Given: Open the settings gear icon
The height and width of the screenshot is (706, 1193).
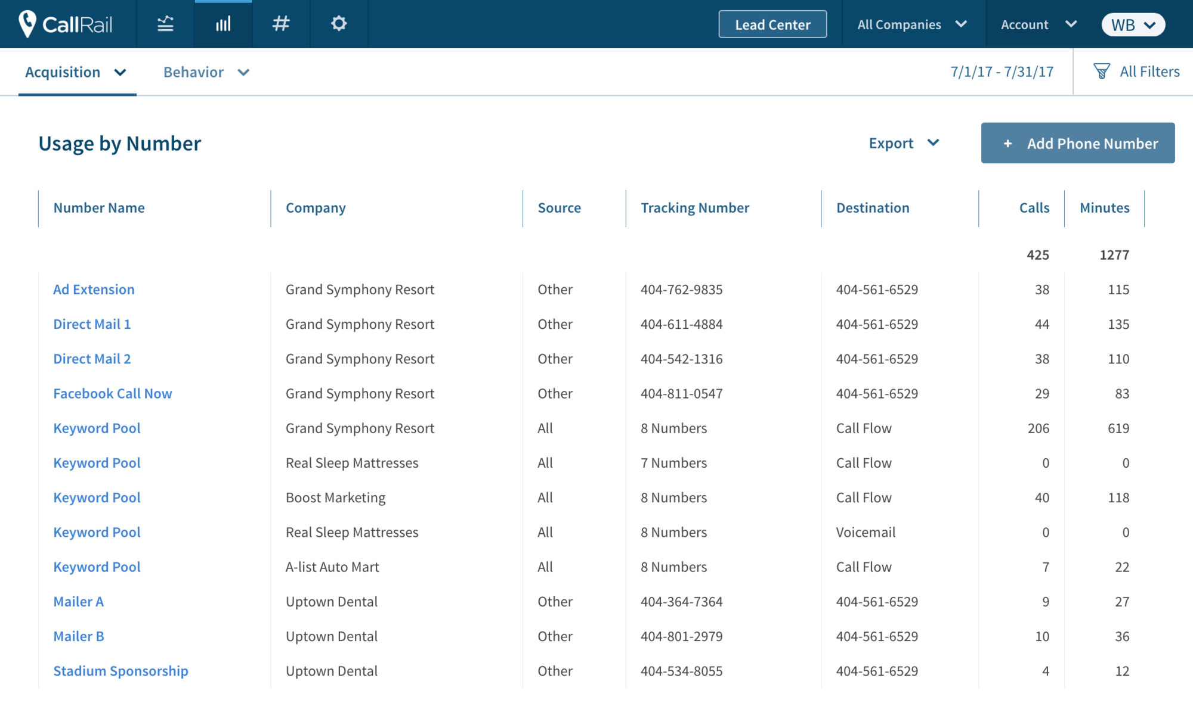Looking at the screenshot, I should click(x=339, y=24).
